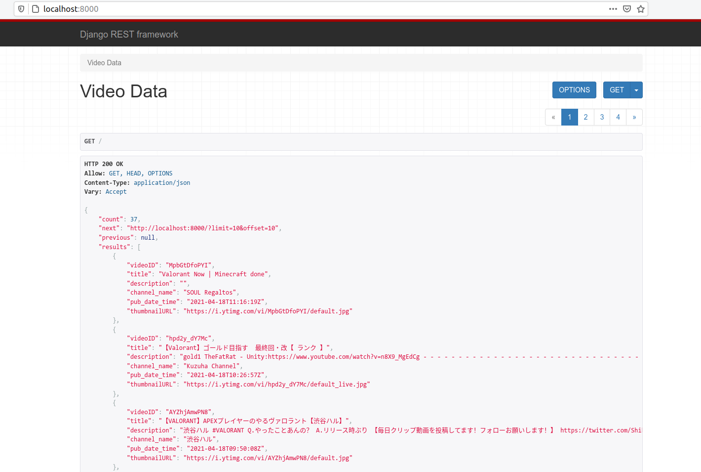This screenshot has width=701, height=472.
Task: Click the "Accept" Vary header value
Action: coord(116,192)
